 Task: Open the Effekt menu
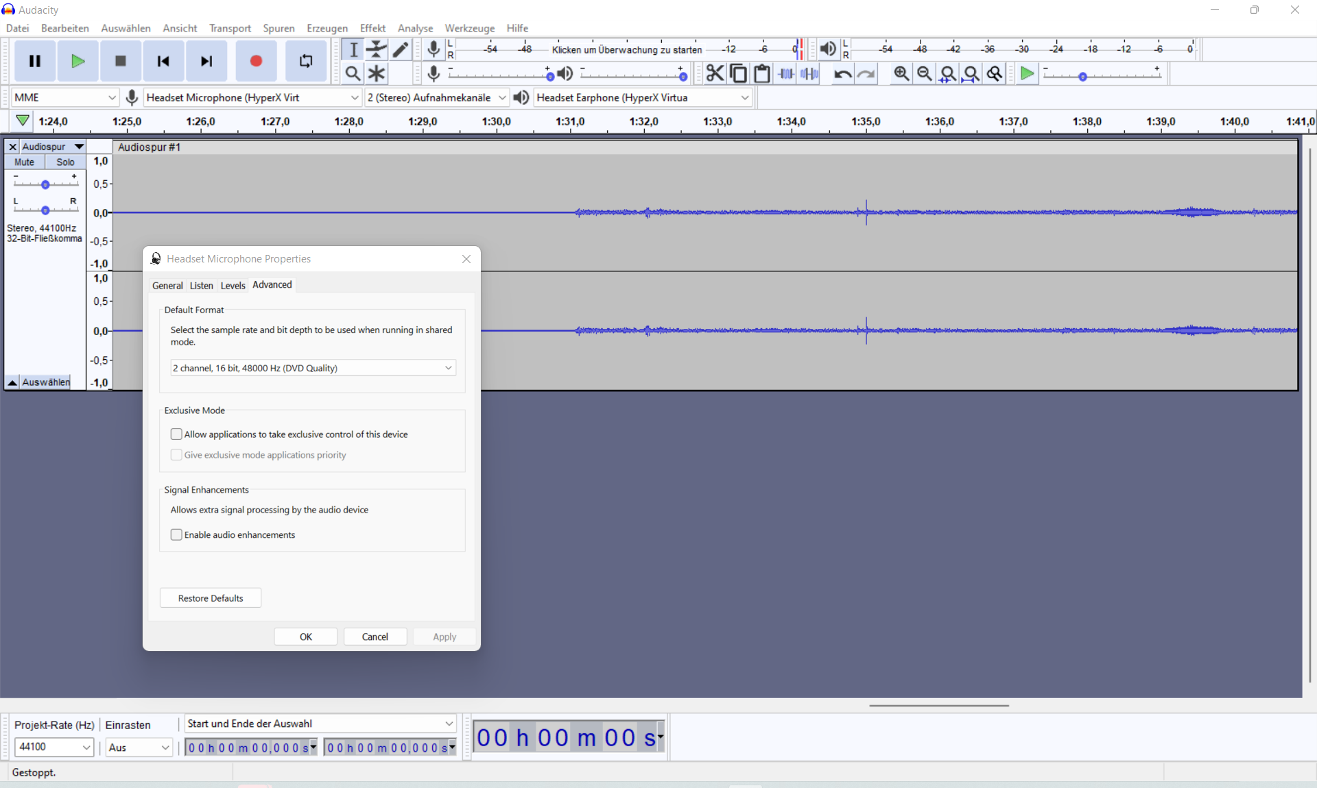(372, 28)
